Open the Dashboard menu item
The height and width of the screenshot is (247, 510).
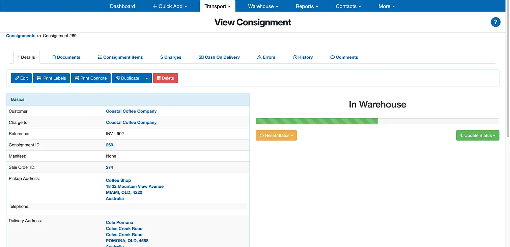[x=122, y=6]
